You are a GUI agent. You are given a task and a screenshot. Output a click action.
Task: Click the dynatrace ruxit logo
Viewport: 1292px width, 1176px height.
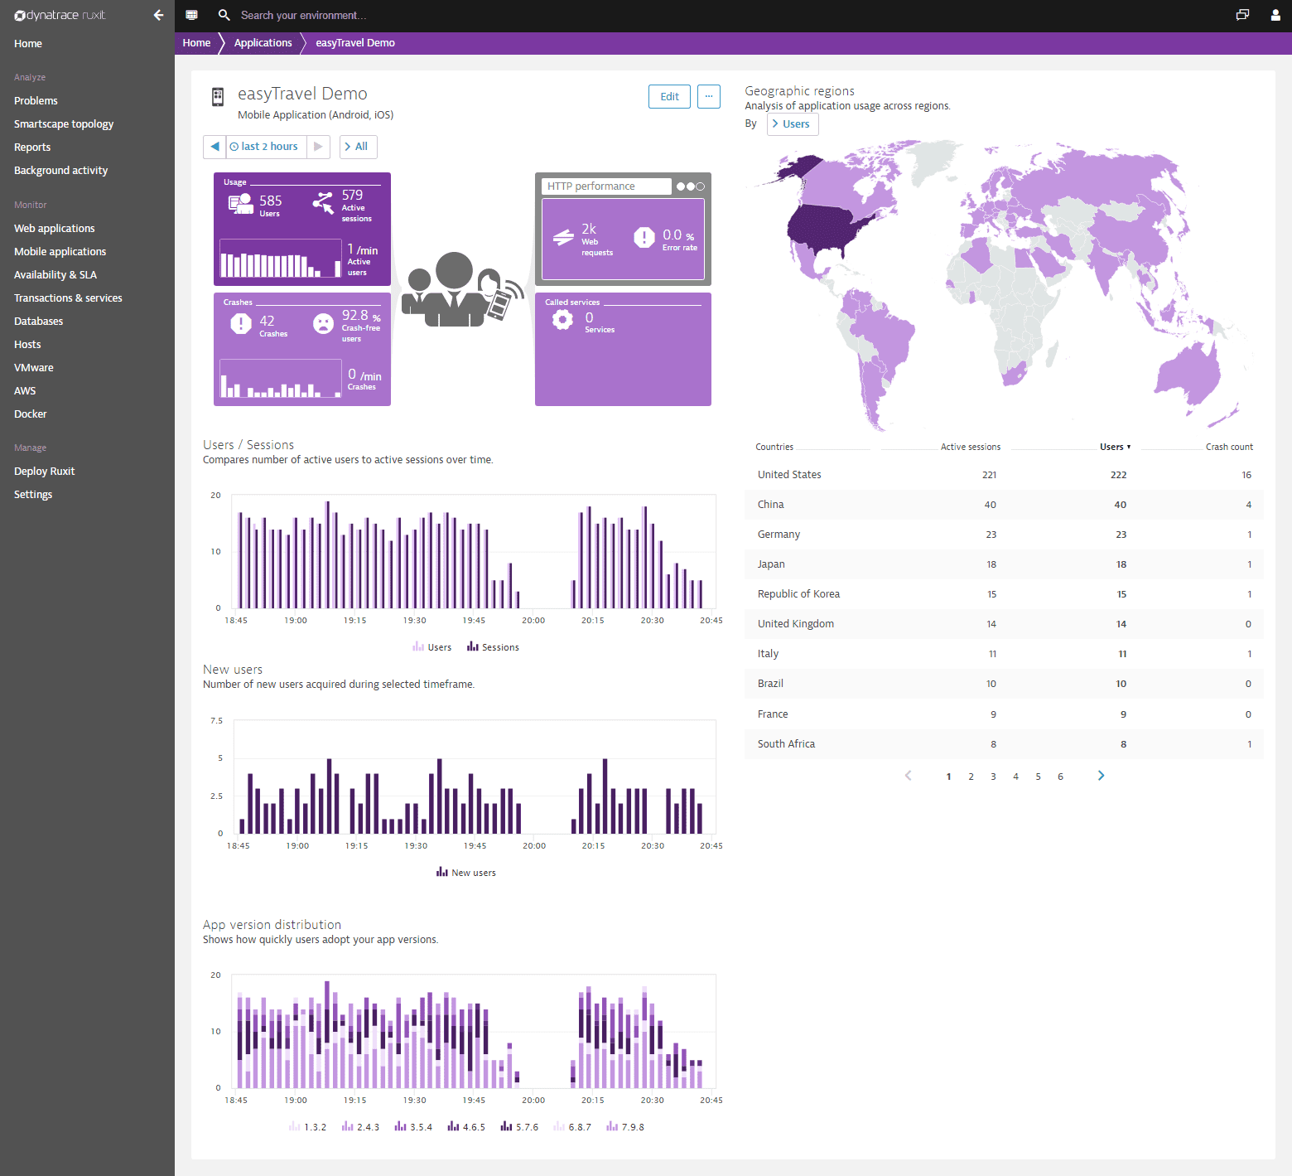(x=60, y=15)
